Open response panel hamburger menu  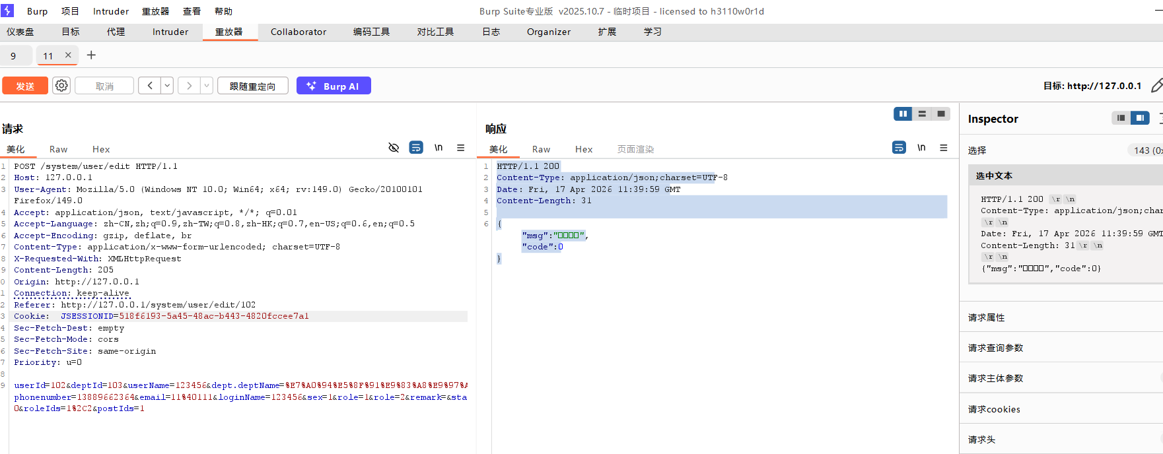click(944, 148)
